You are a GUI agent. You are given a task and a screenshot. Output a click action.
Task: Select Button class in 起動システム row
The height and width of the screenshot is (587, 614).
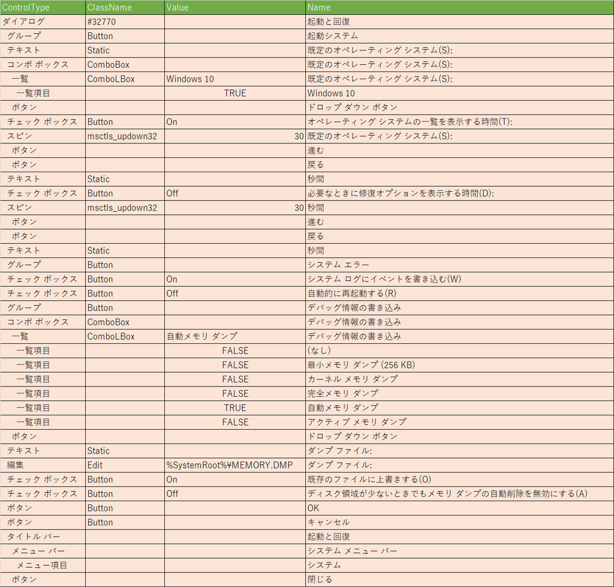tap(125, 36)
